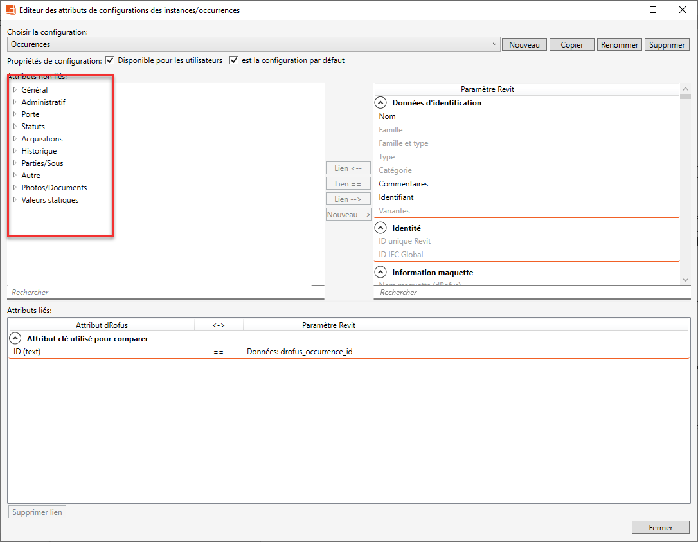Expand the Porte attribute group
This screenshot has height=542, width=698.
[x=15, y=114]
